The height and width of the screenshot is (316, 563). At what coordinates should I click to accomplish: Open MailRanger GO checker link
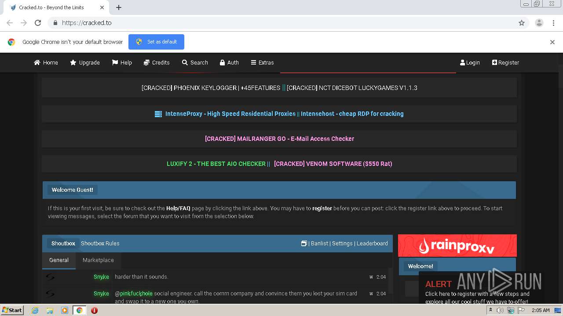[279, 139]
